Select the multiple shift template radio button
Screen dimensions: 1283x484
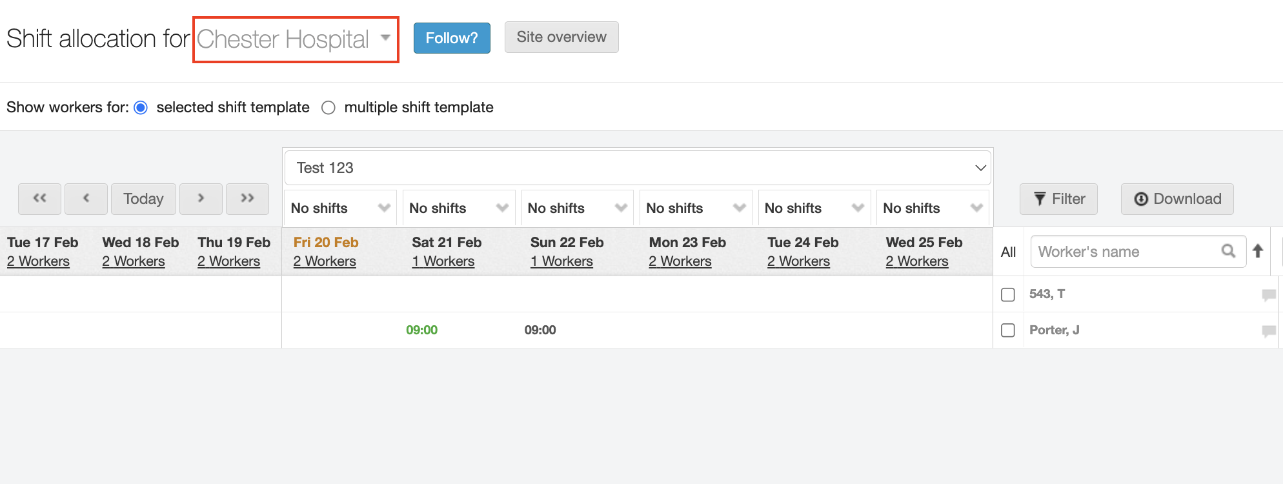click(328, 107)
